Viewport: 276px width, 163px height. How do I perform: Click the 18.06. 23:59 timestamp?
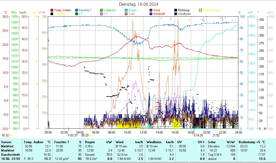(x=10, y=159)
